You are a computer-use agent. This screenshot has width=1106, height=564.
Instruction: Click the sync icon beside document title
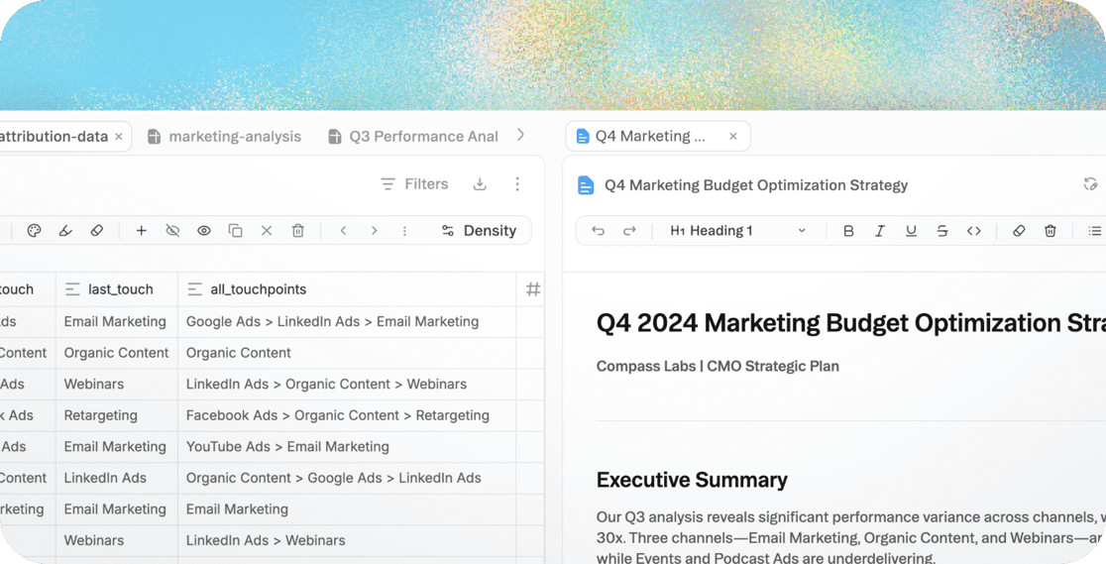click(1090, 184)
